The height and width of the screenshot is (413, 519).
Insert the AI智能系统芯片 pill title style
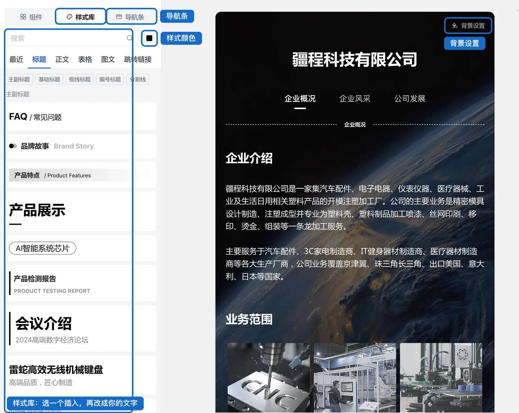point(80,248)
